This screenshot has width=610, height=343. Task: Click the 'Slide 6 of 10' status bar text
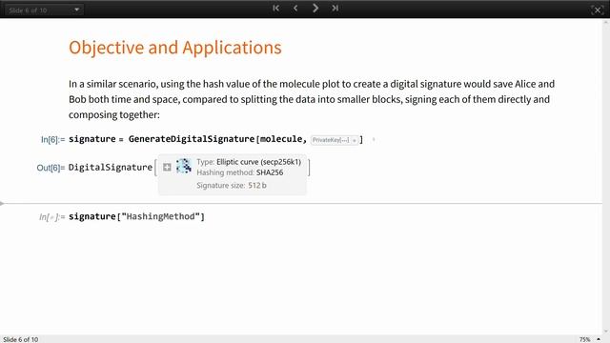pos(21,339)
